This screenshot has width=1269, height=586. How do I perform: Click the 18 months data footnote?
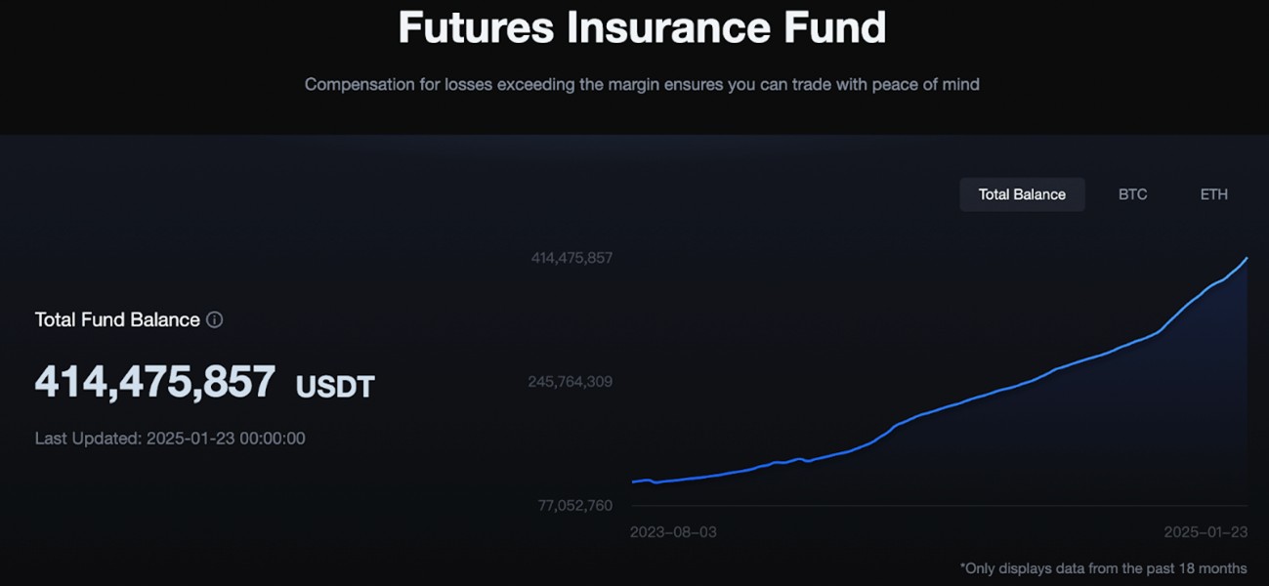[1103, 567]
